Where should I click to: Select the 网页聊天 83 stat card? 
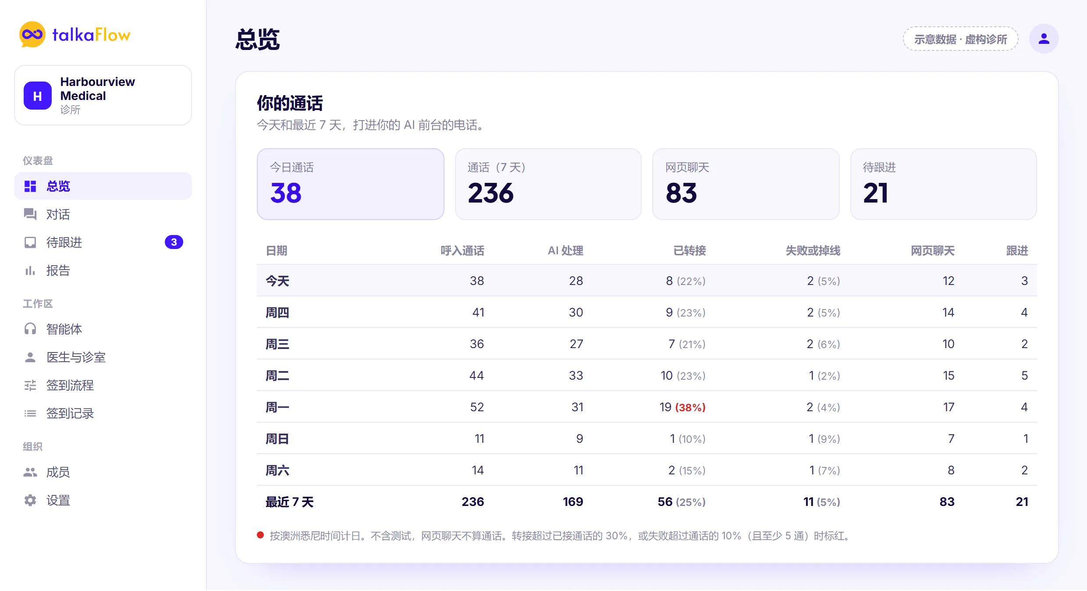tap(746, 184)
